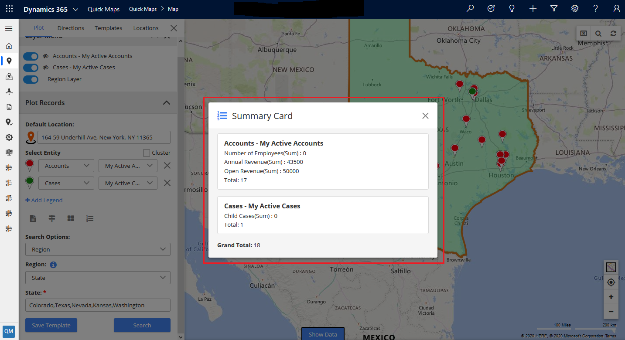Open the Search Options dropdown showing Region

click(98, 249)
